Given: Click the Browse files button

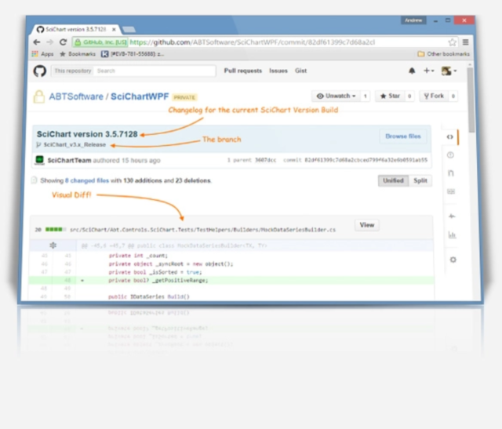Looking at the screenshot, I should point(404,136).
